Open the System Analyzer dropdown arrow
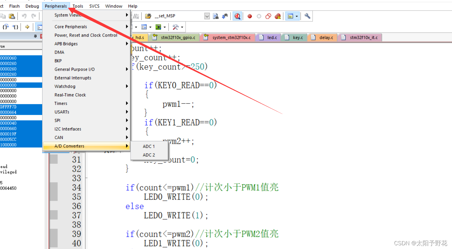 (x=150, y=27)
